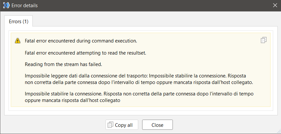This screenshot has height=134, width=281.
Task: Click the empty footer area right of Close button
Action: click(225, 125)
